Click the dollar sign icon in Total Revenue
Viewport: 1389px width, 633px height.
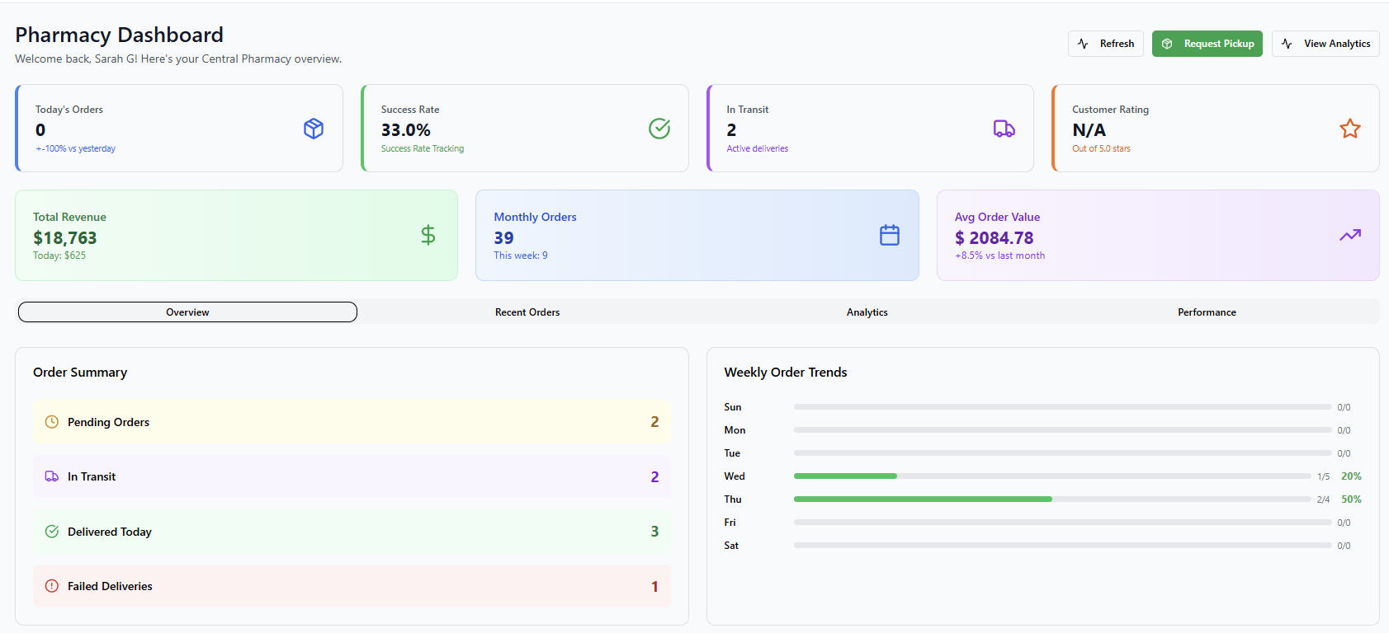coord(428,235)
